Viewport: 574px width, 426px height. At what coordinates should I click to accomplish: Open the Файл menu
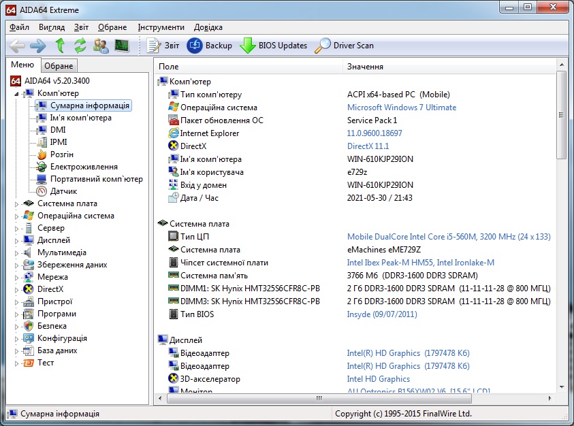click(19, 27)
